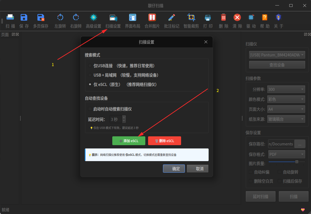Viewport: 311px width, 214px height.
Task: Toggle 自动旋转 checkbox
Action: (x=280, y=172)
